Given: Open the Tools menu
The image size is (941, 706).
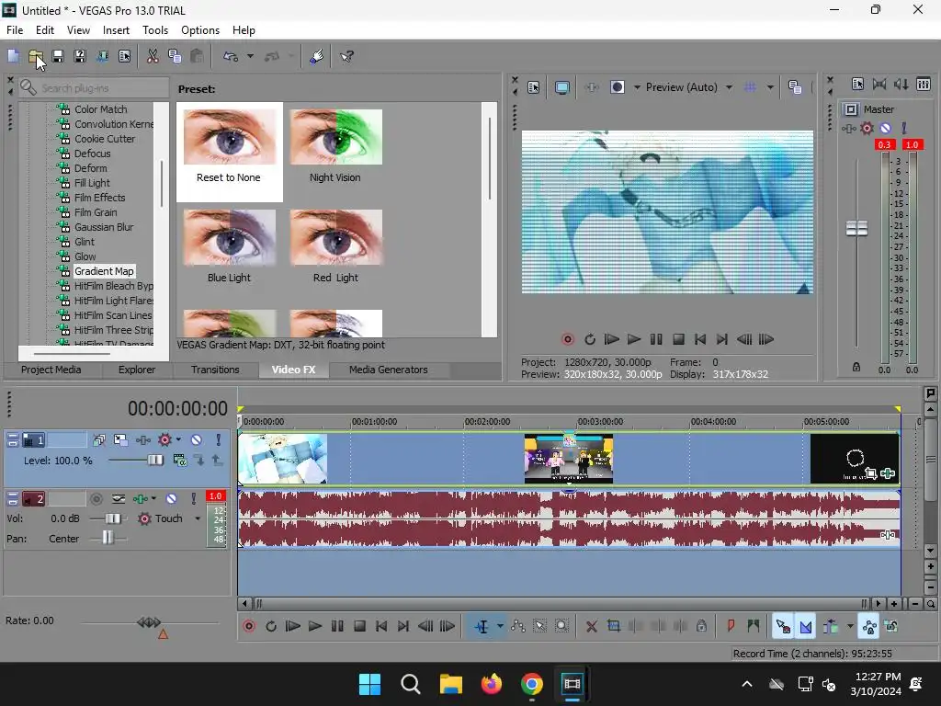Looking at the screenshot, I should 154,30.
